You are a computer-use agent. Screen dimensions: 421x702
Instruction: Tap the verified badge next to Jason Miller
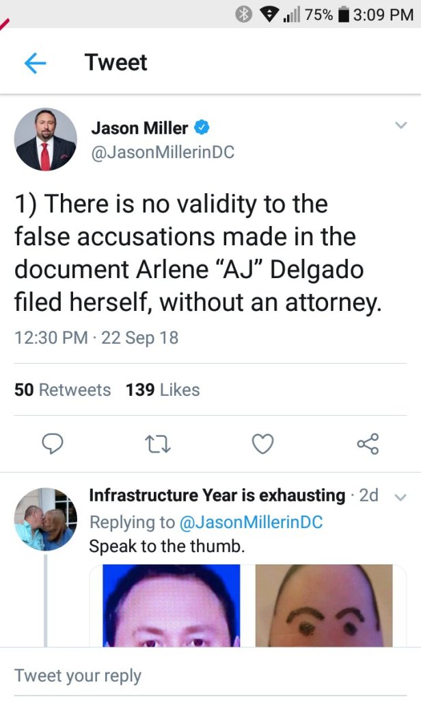203,127
